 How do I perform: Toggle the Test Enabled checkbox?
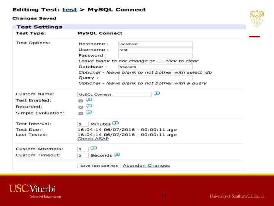coord(81,101)
